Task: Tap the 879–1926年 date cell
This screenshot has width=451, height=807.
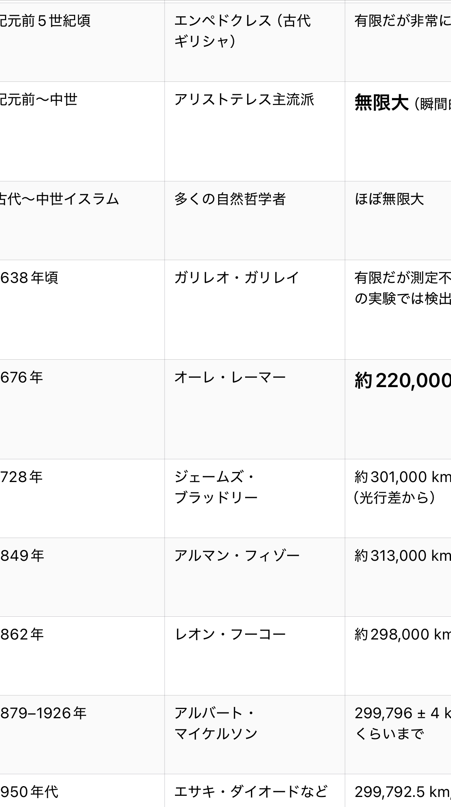Action: click(x=43, y=713)
